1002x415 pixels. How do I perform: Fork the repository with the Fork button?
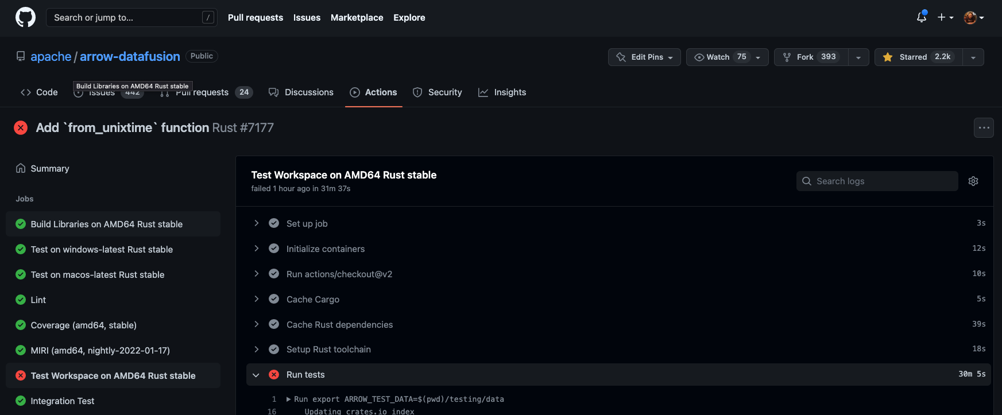point(811,57)
